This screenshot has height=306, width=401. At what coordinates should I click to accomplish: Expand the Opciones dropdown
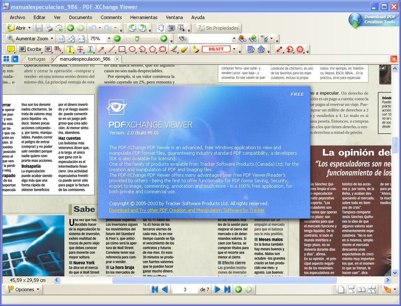coord(38,289)
